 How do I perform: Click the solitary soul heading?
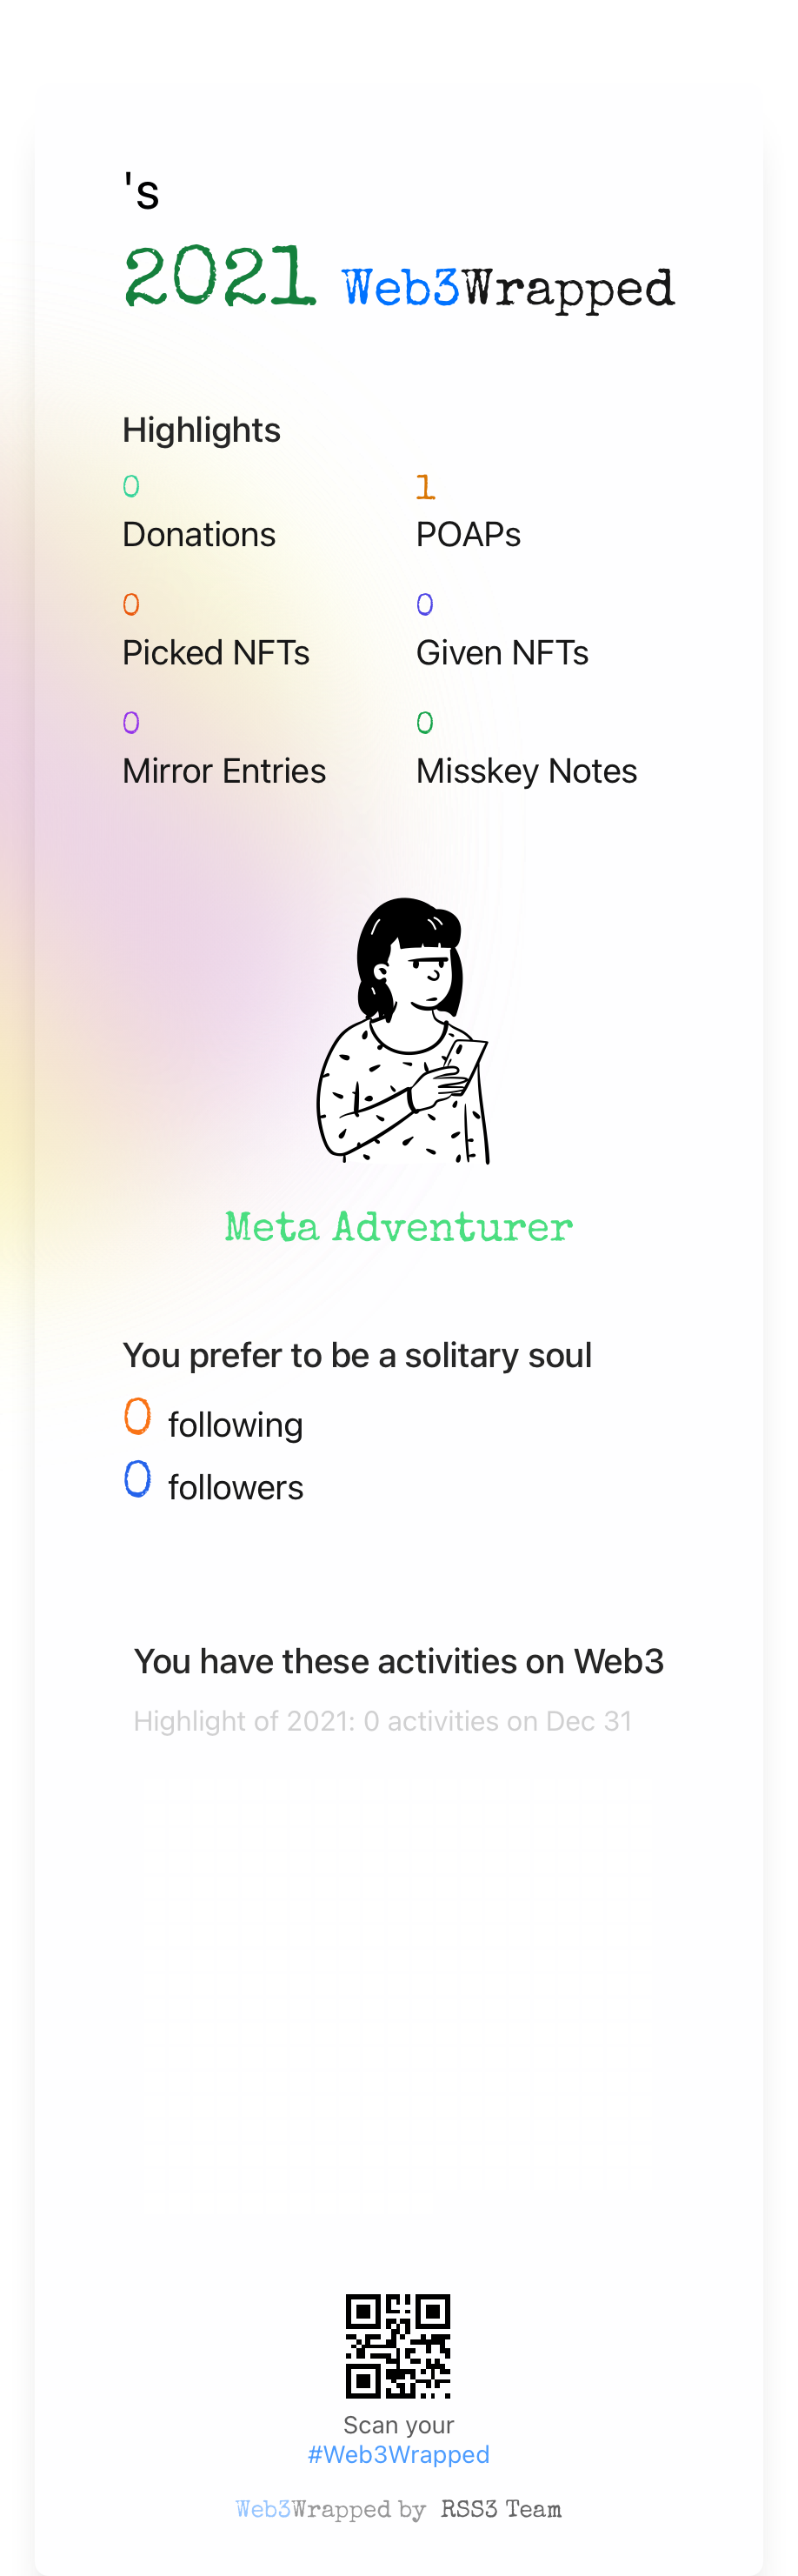[x=357, y=1356]
